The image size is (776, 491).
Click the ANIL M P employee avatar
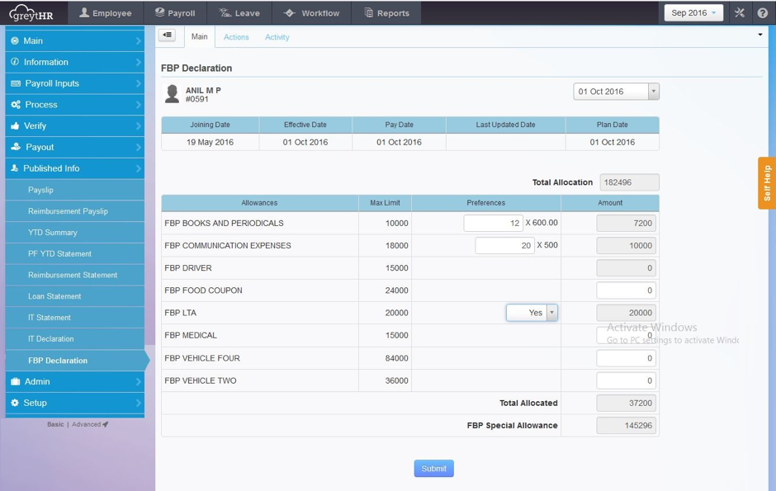coord(172,93)
